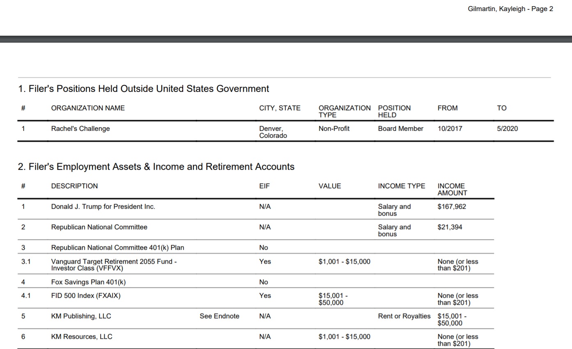The image size is (572, 349).
Task: Click the '$15,001 - $50,000' value for FID 500 Index
Action: 334,299
